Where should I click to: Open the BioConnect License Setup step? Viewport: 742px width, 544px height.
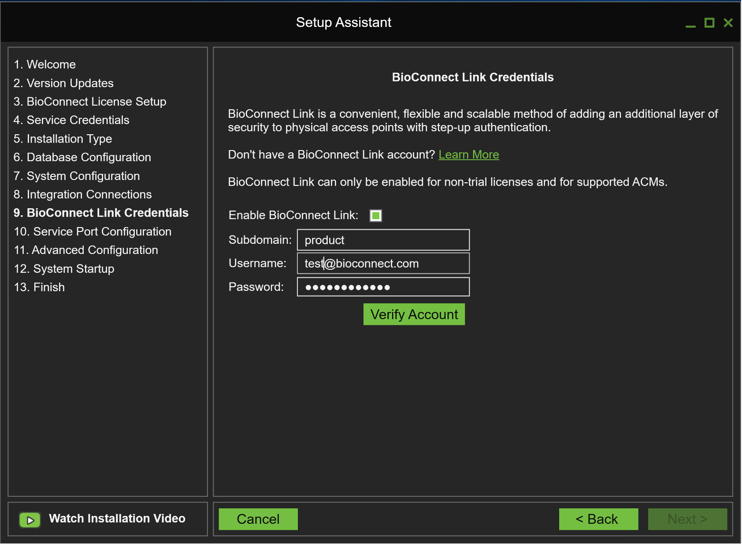pyautogui.click(x=90, y=101)
